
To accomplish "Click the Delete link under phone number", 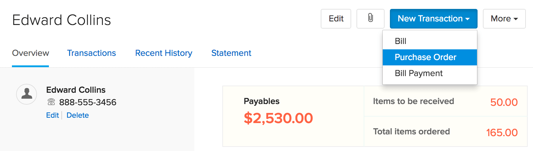I will (78, 115).
